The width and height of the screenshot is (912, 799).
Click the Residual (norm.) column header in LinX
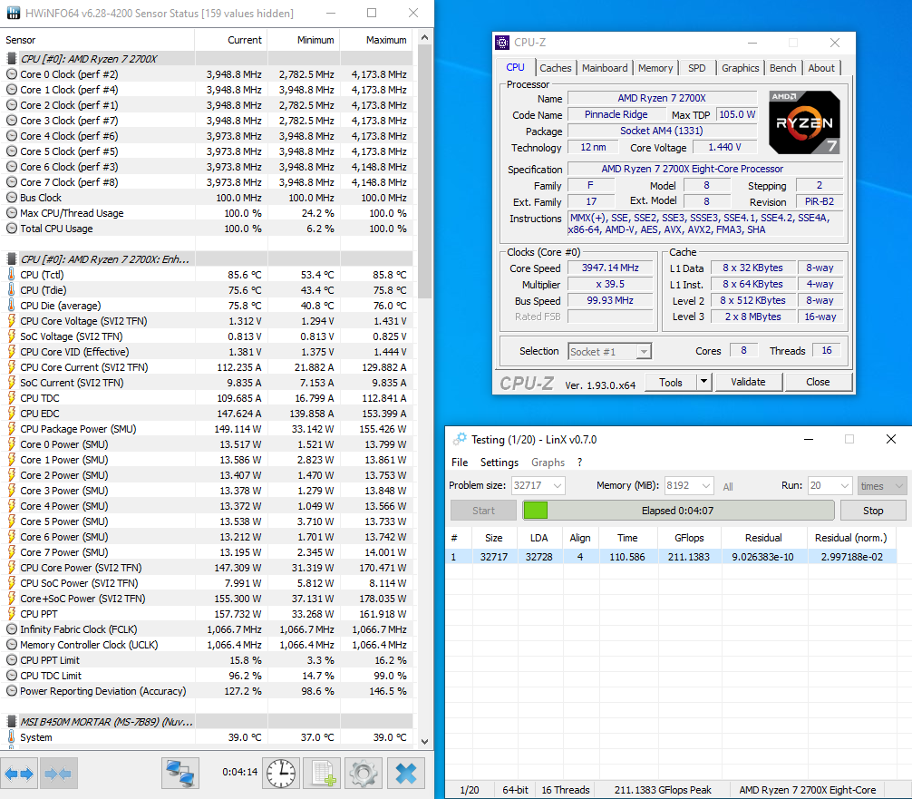pyautogui.click(x=851, y=538)
